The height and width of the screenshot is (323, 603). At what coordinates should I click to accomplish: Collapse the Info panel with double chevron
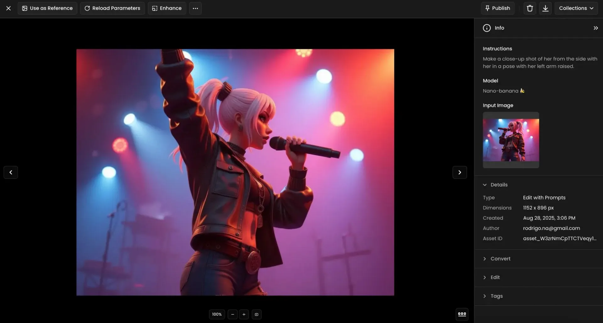pos(595,28)
